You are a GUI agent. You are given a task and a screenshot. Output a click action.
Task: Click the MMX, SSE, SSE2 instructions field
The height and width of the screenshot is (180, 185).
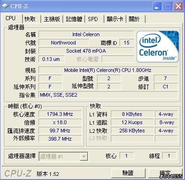[x=108, y=95]
